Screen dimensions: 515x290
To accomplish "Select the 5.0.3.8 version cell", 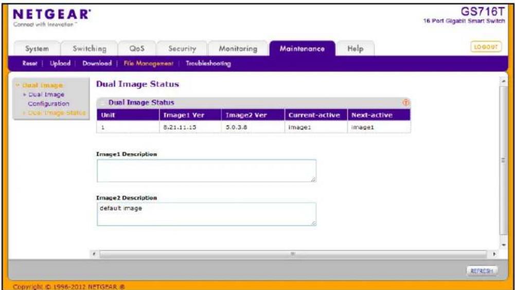I will pyautogui.click(x=253, y=127).
